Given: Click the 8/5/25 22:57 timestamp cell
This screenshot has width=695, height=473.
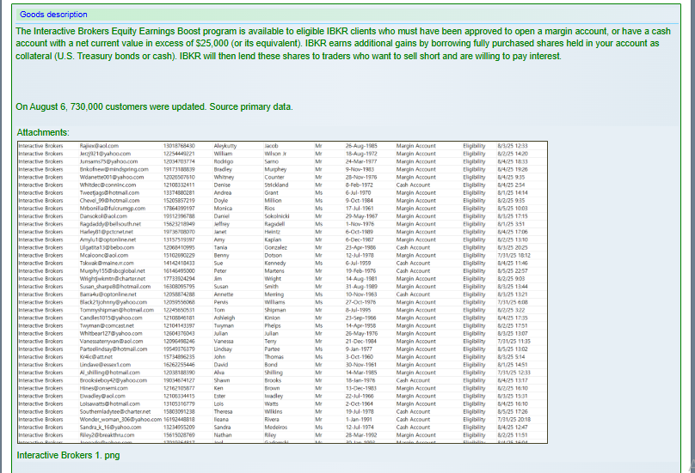Looking at the screenshot, I should coord(512,270).
